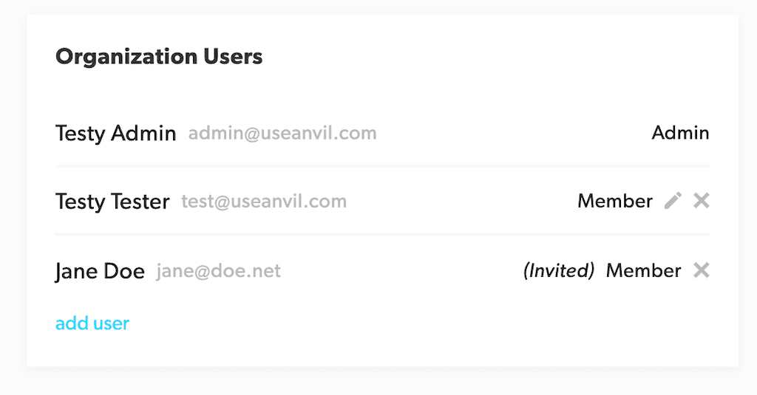Click Jane Doe's Member role label
This screenshot has height=395, width=757.
click(x=643, y=272)
